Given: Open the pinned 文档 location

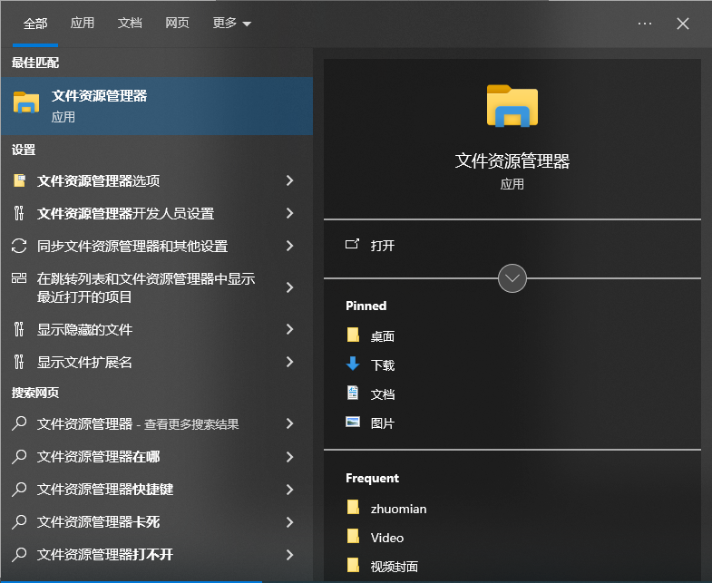Looking at the screenshot, I should click(383, 394).
